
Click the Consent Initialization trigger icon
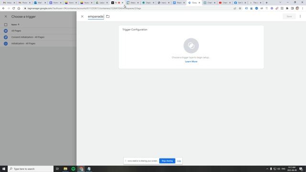click(6, 37)
